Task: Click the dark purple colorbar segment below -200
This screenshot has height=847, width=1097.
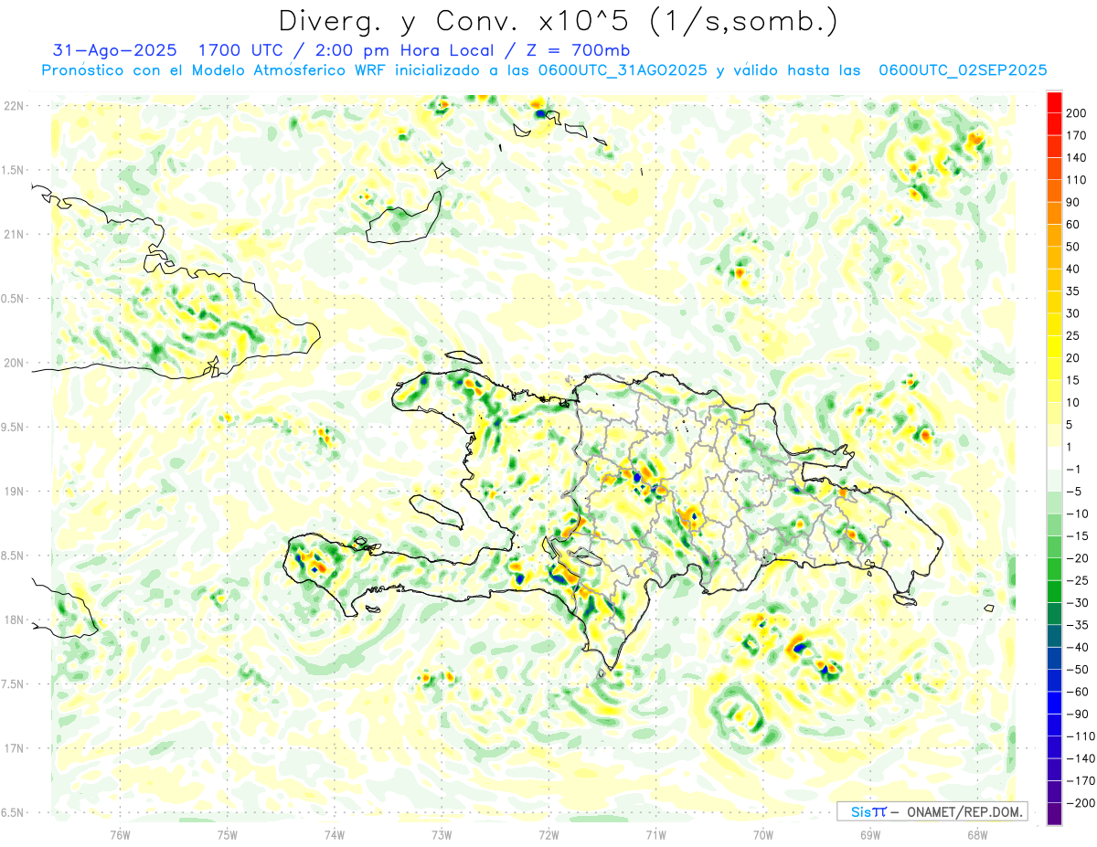Action: click(1054, 814)
